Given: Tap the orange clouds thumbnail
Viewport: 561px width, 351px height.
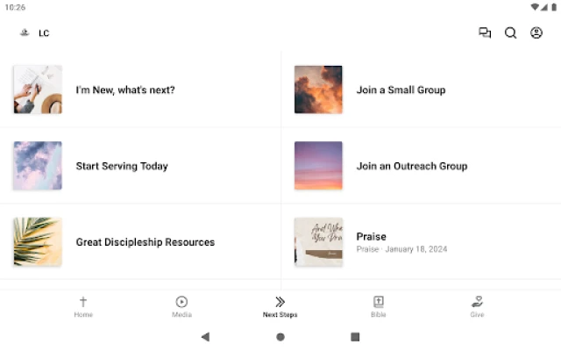Looking at the screenshot, I should coord(318,90).
